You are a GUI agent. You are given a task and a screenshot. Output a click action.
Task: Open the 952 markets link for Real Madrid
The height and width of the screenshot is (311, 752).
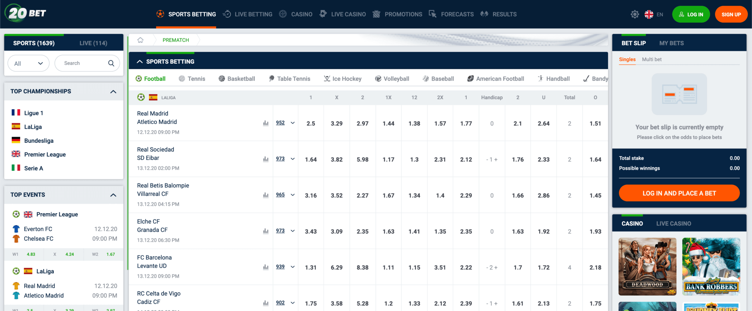click(x=280, y=123)
